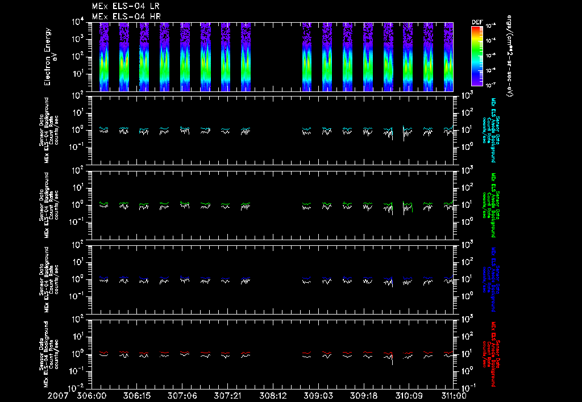Click the "307:21" time axis label

227,396
